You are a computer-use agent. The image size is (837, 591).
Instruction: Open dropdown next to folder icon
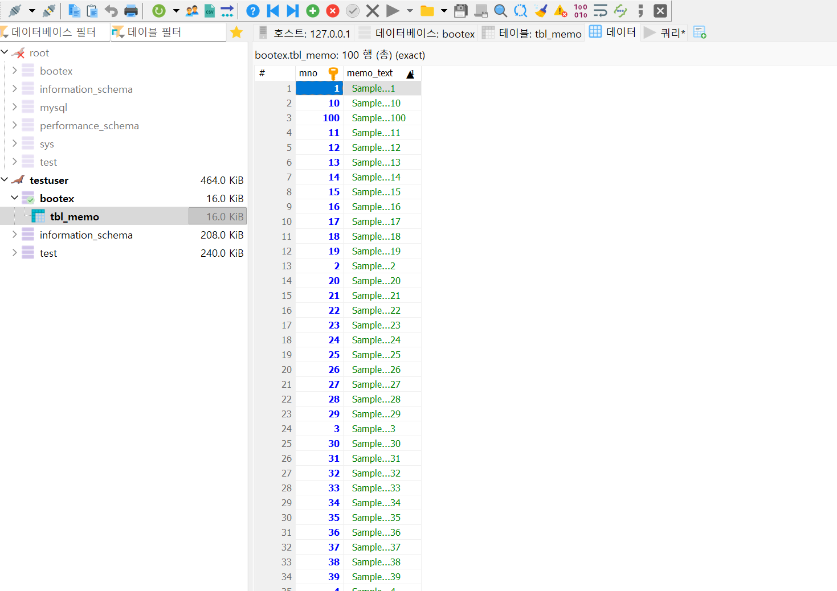click(444, 11)
